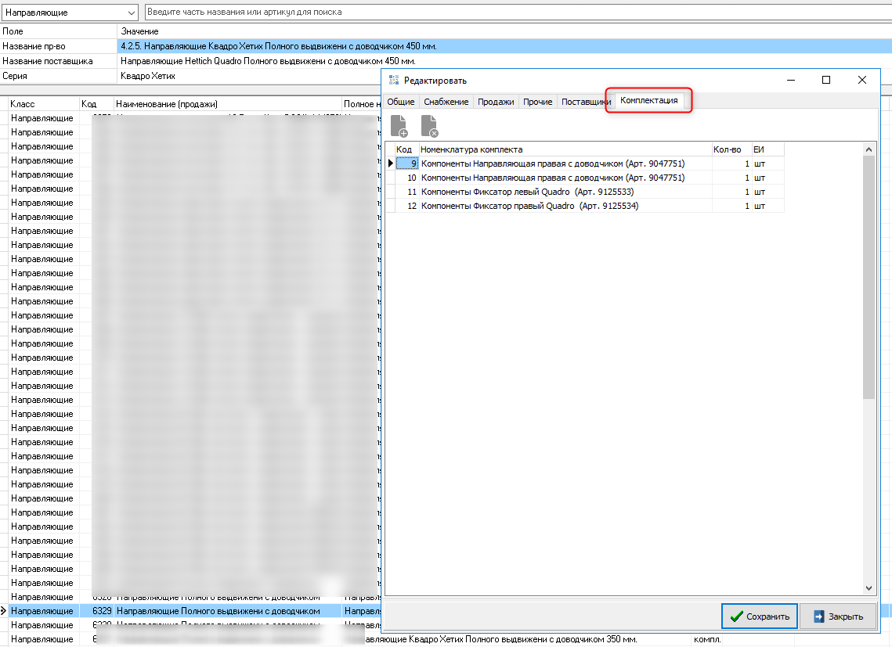Click the name or article search field
Viewport: 892px width, 647px height.
517,13
